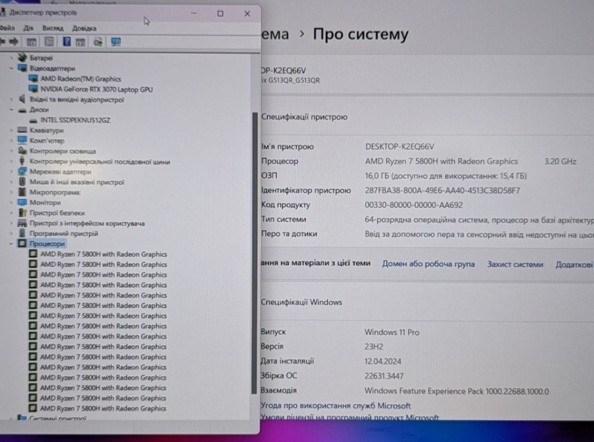The height and width of the screenshot is (442, 594).
Task: Collapse the Процесори category
Action: [x=12, y=244]
